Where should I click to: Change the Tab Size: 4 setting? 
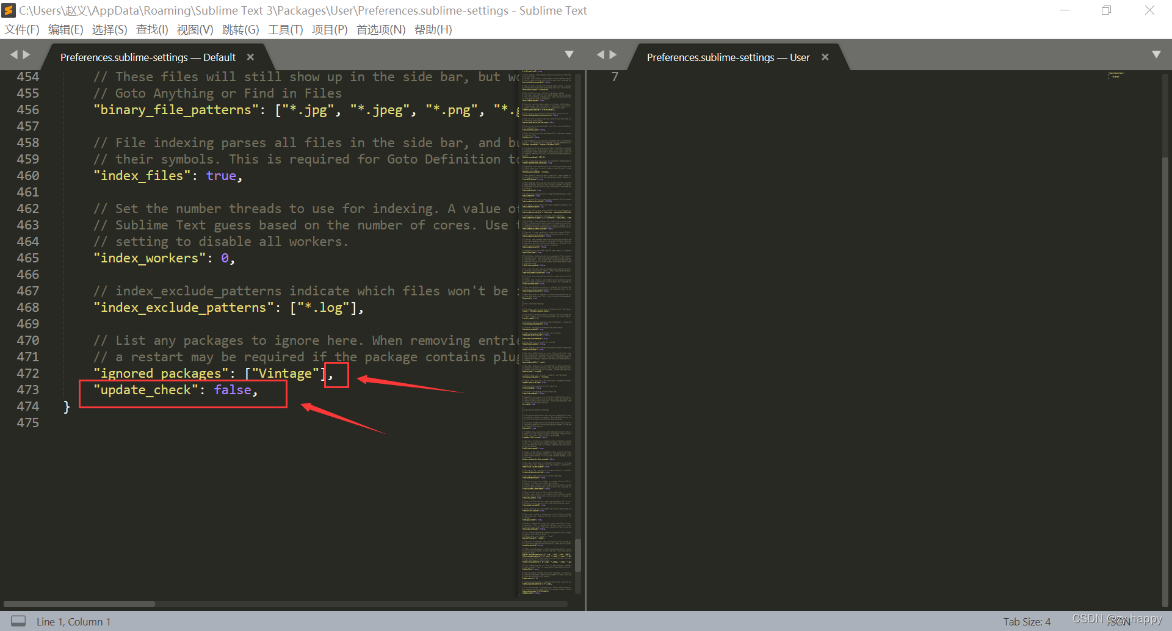pyautogui.click(x=1027, y=621)
